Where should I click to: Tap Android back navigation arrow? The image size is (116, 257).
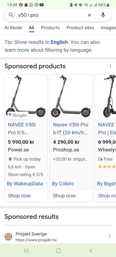91,250
